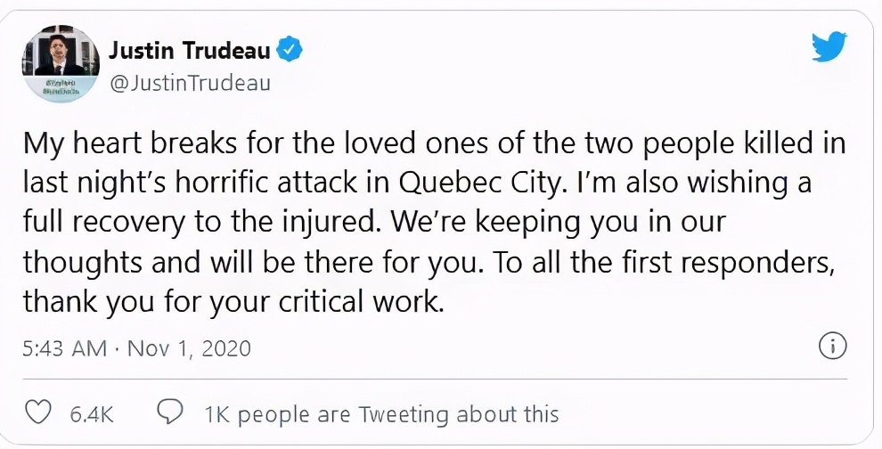Viewport: 882px width, 449px height.
Task: Click the Justin Trudeau display name
Action: (190, 51)
